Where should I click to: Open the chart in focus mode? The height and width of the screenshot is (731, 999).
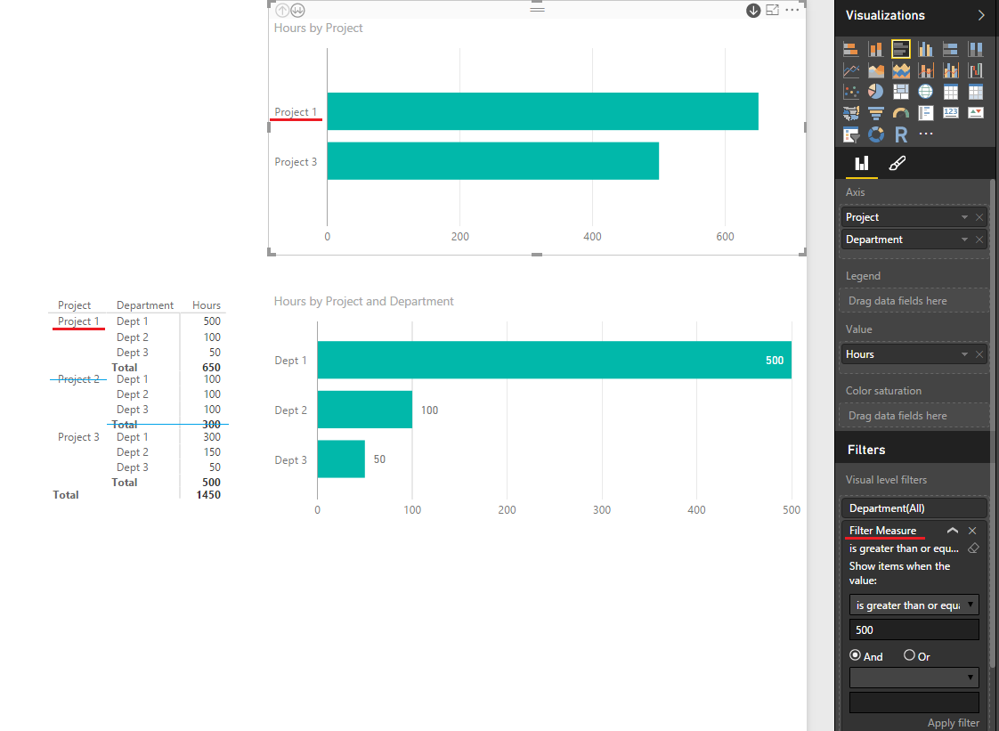pos(772,10)
